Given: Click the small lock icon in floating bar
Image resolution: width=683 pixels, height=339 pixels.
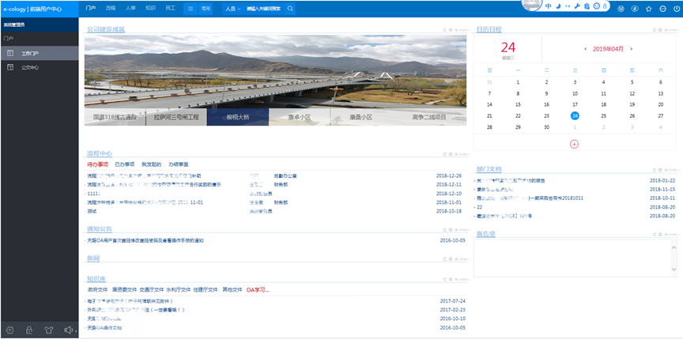Looking at the screenshot, I should 605,6.
